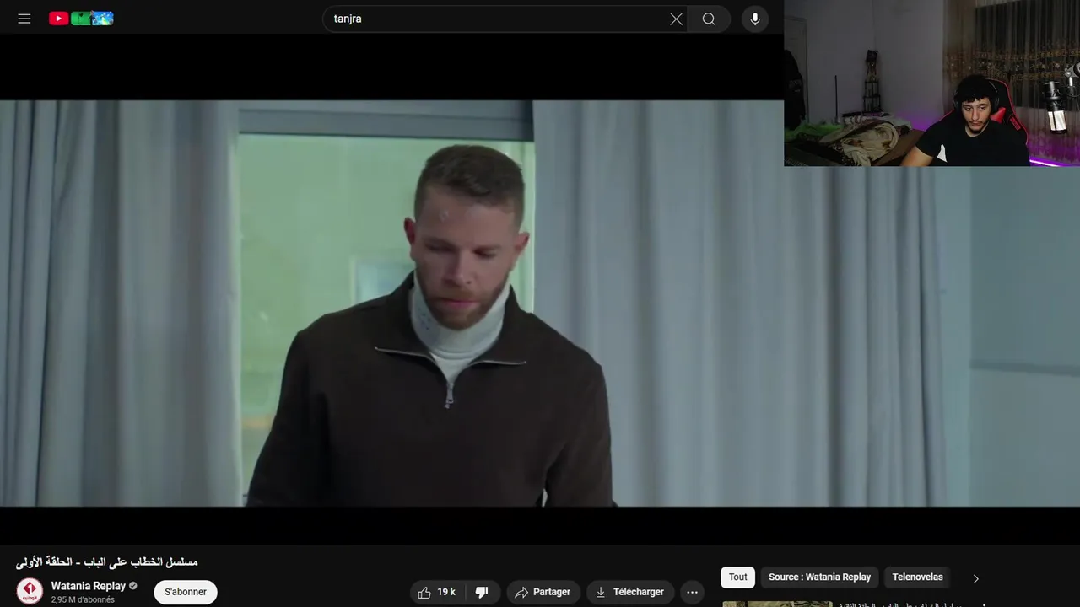Select the Tout filter chip
The height and width of the screenshot is (607, 1080).
click(737, 577)
